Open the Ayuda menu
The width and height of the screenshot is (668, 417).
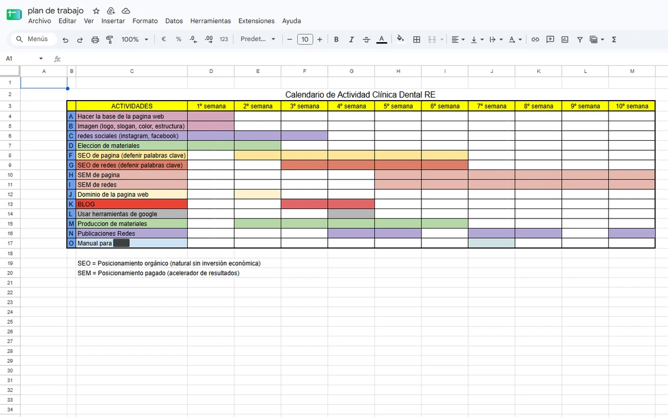(291, 21)
